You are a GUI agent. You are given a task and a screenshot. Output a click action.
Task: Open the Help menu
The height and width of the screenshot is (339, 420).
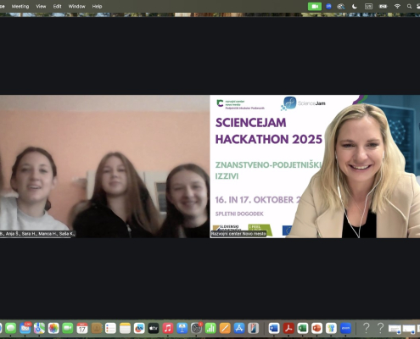tap(97, 6)
